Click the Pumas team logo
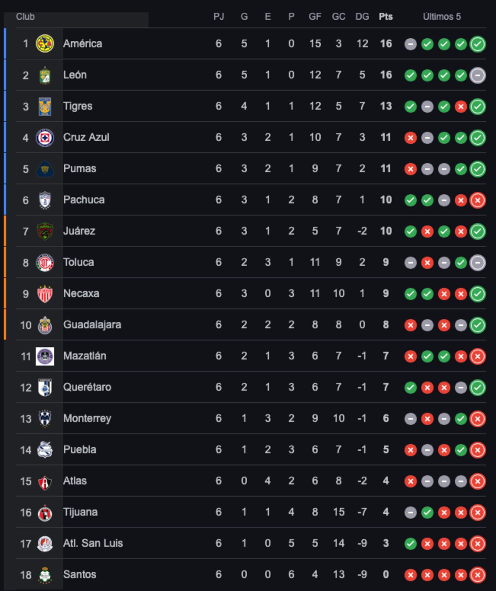Image resolution: width=496 pixels, height=591 pixels. pyautogui.click(x=45, y=168)
